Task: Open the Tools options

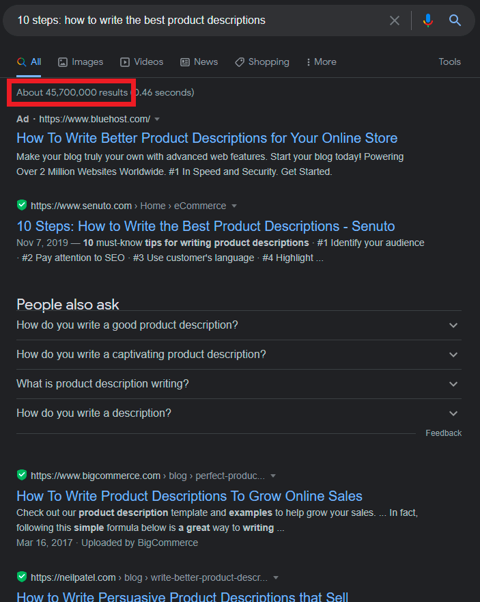Action: point(449,61)
